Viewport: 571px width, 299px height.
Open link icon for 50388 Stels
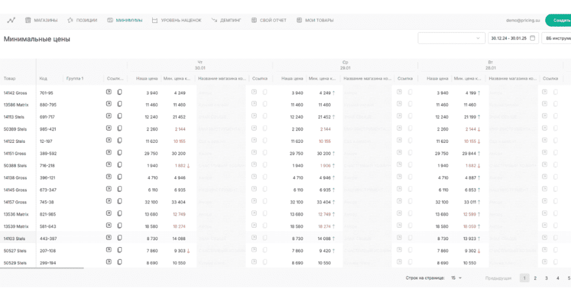click(109, 165)
